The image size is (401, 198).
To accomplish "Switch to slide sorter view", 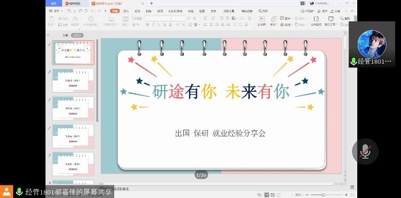I will [272, 195].
